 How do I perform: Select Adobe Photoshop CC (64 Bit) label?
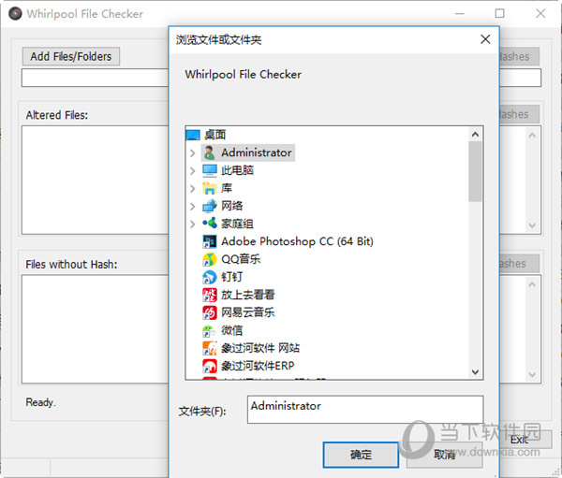tap(297, 241)
